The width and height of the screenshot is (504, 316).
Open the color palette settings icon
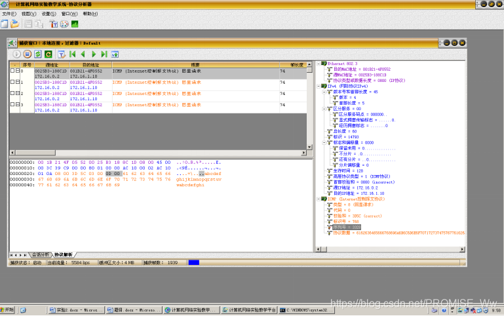tap(64, 24)
